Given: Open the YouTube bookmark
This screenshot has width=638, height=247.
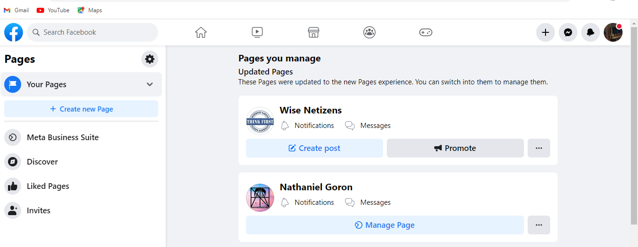Looking at the screenshot, I should click(x=53, y=10).
